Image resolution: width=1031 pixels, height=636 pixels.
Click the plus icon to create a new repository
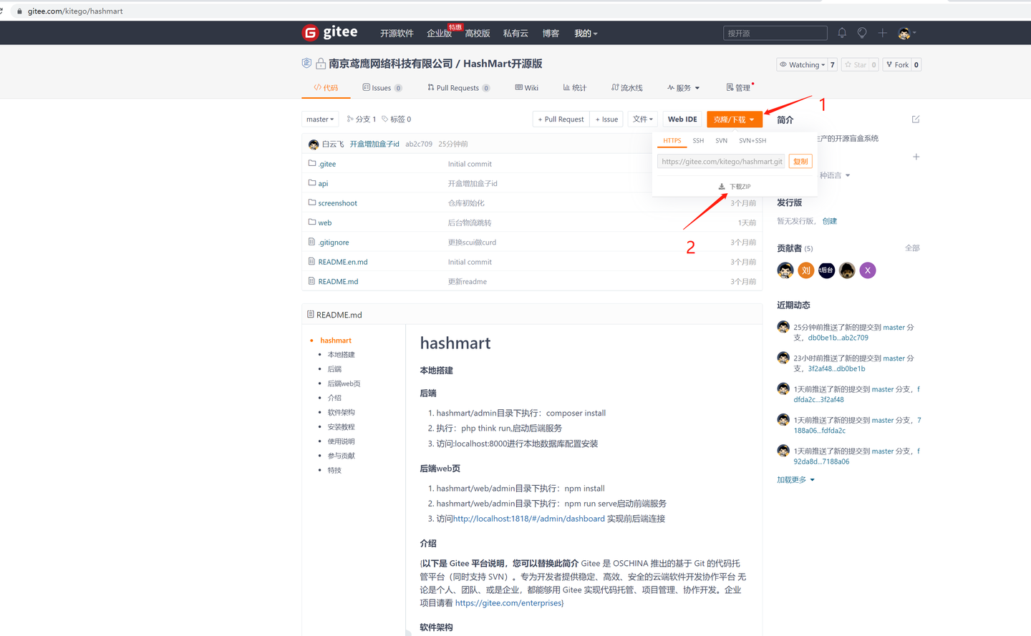pyautogui.click(x=882, y=32)
